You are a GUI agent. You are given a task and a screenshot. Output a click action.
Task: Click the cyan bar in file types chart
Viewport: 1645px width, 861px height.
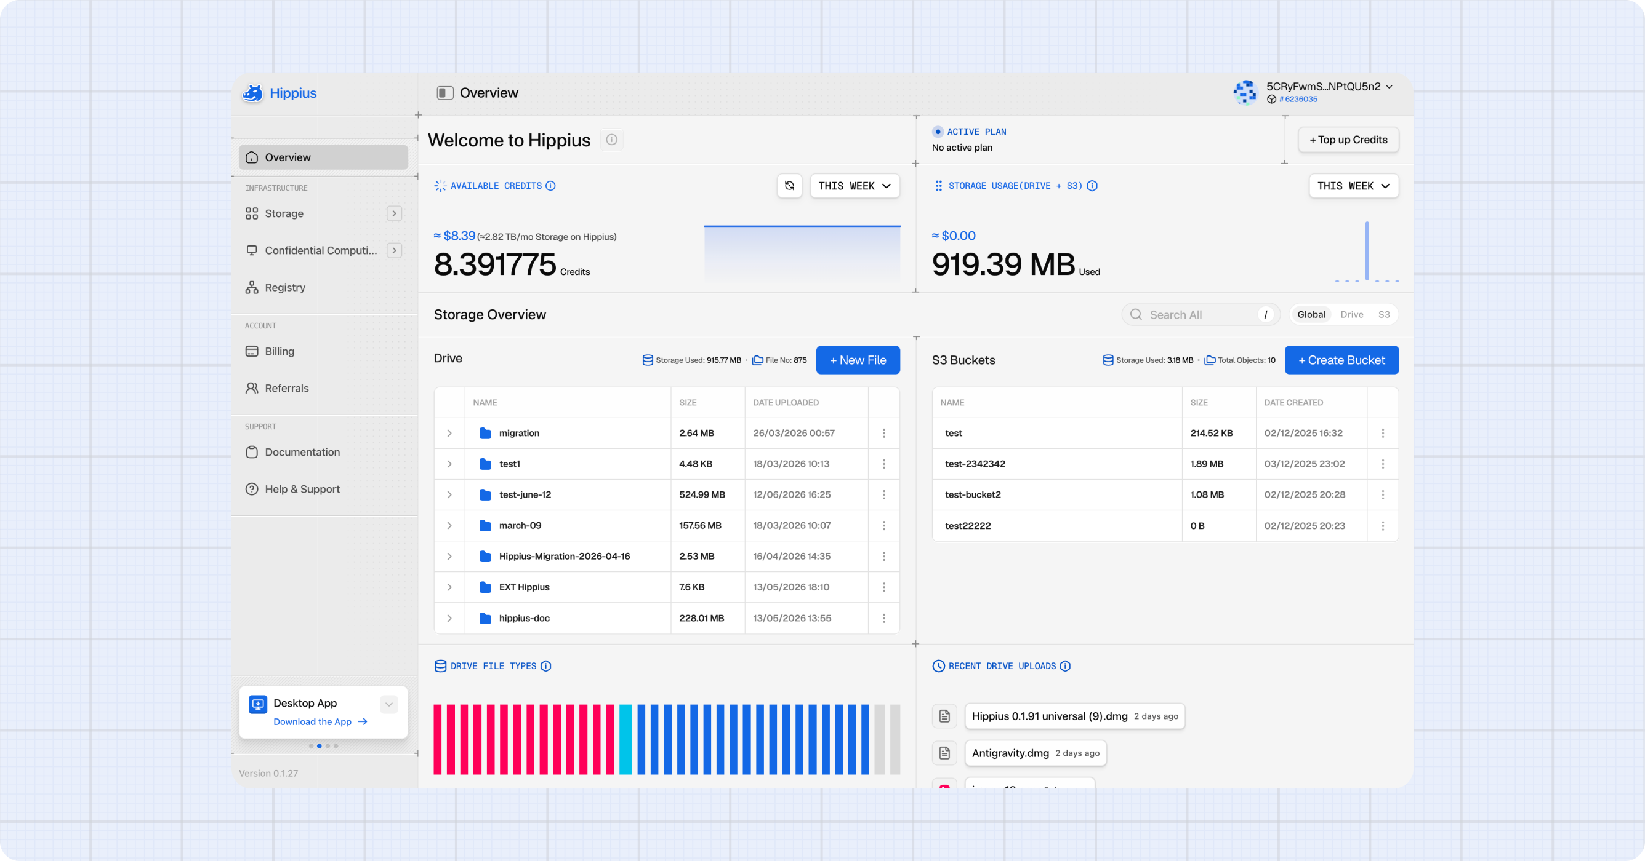pos(626,740)
